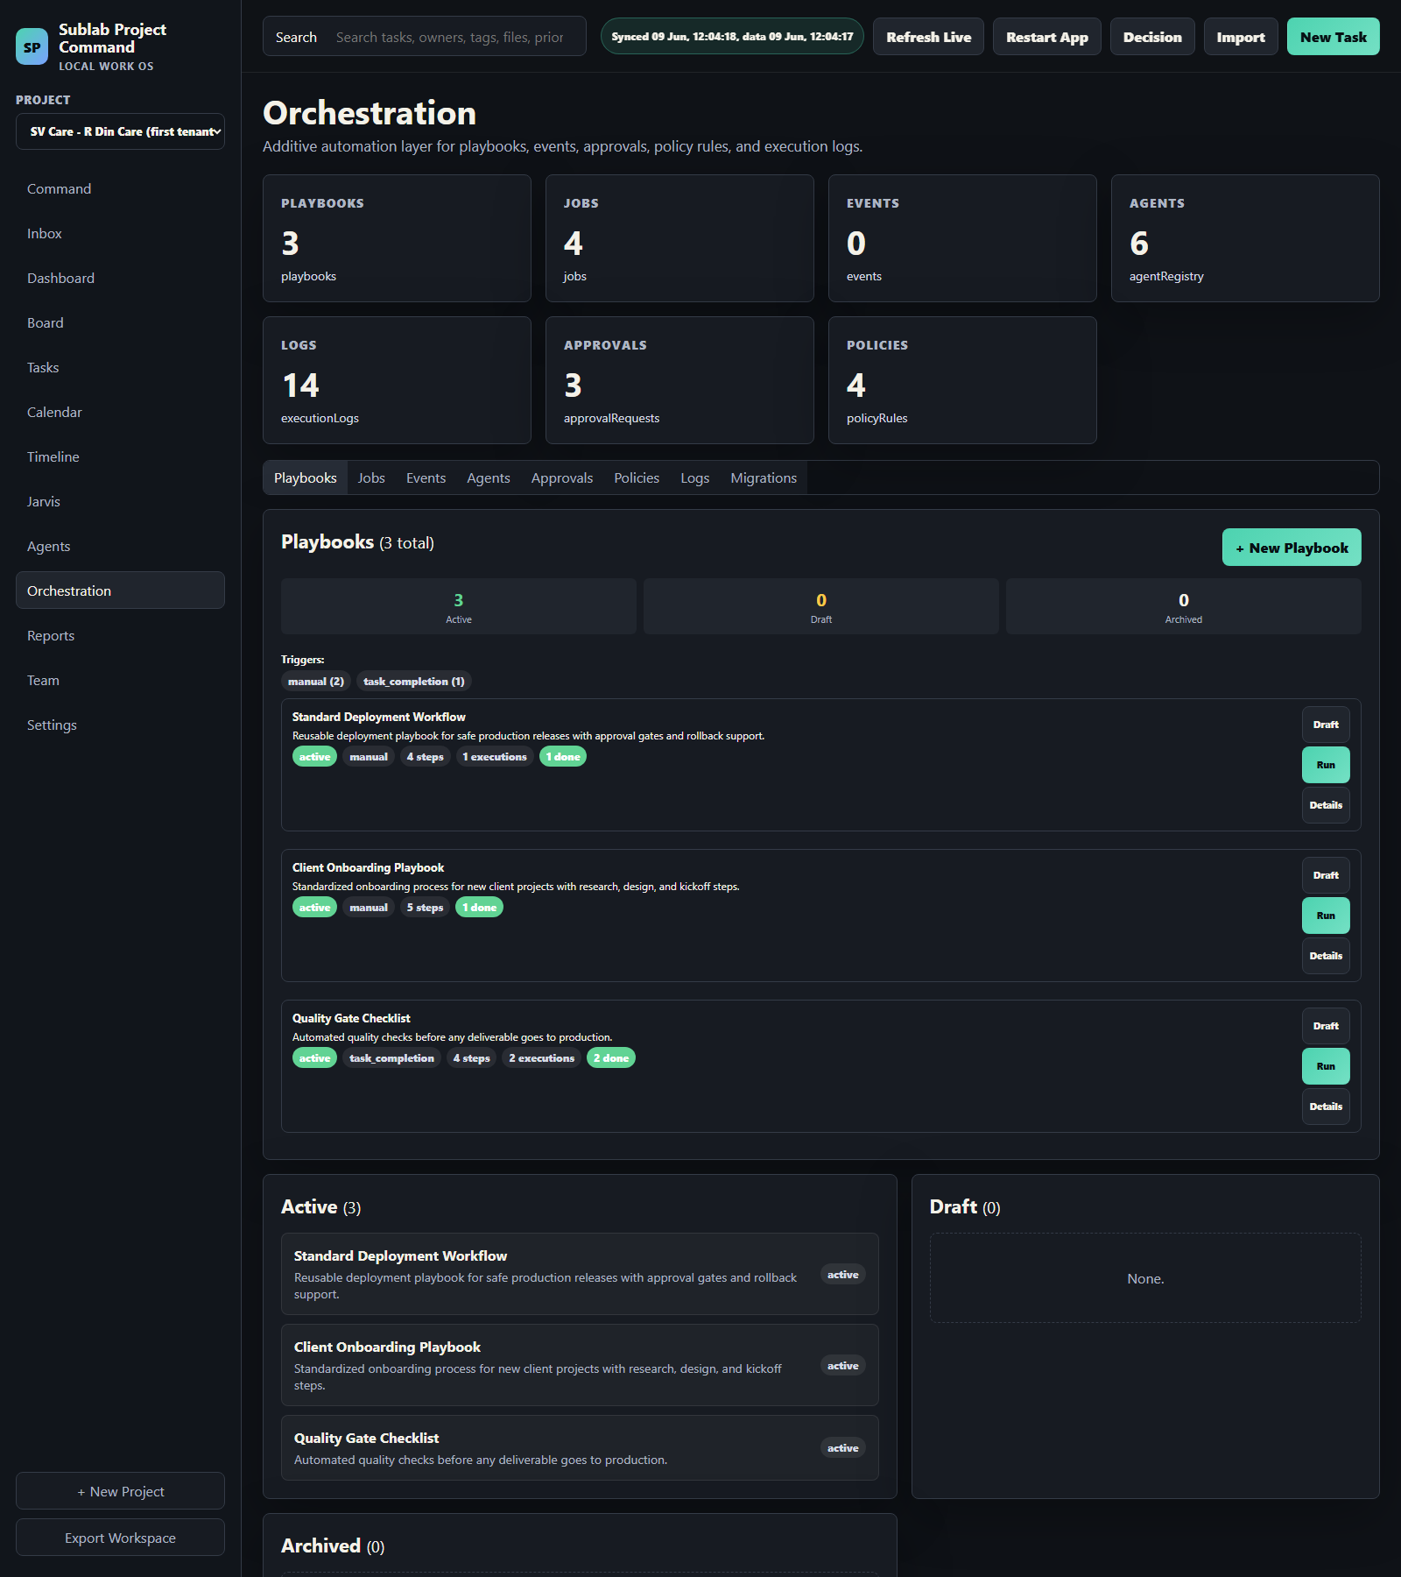Switch to the Playbooks tab
The image size is (1401, 1577).
click(x=305, y=477)
